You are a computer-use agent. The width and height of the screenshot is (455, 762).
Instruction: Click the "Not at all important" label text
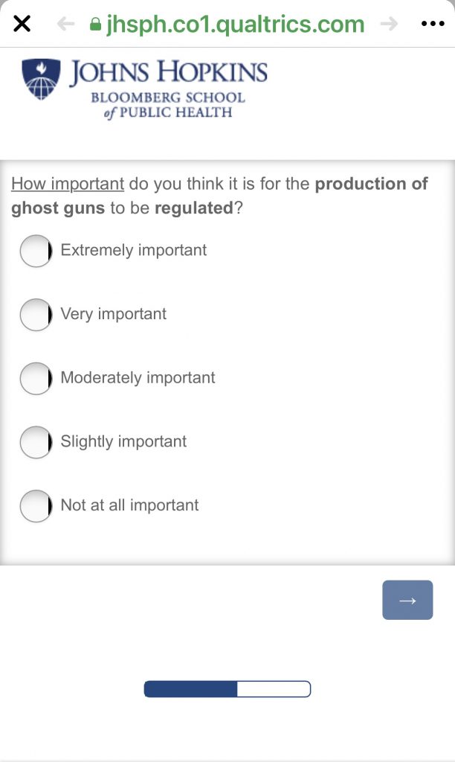tap(129, 505)
